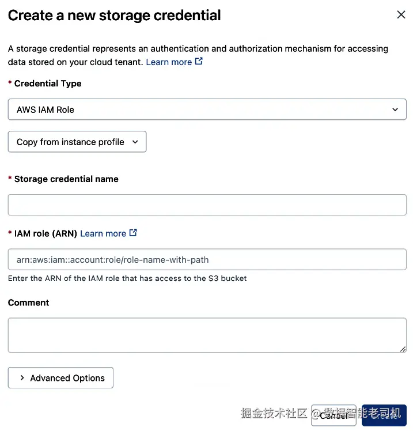Open the Credential Type dropdown showing AWS IAM Role

click(x=207, y=109)
